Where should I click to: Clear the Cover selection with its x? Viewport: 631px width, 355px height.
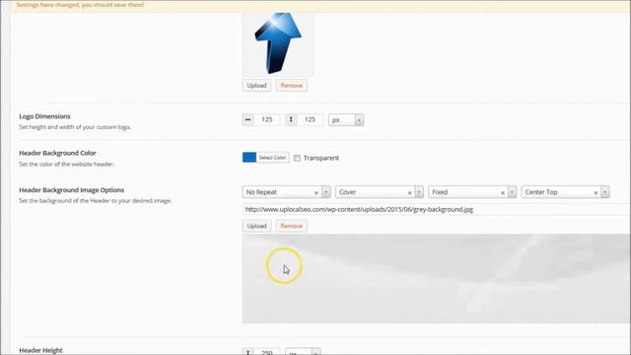pos(410,193)
